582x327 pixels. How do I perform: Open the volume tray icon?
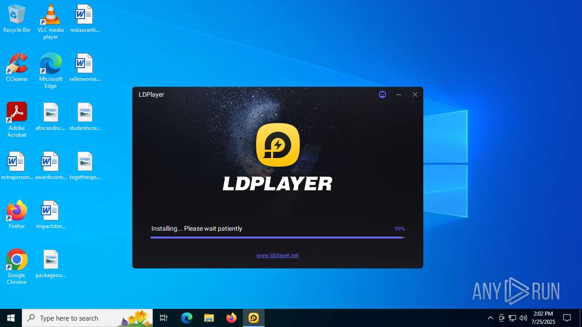pos(523,318)
